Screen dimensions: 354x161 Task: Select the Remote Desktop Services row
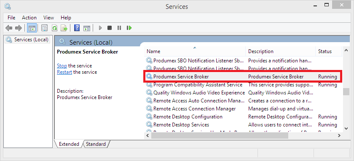[243, 125]
